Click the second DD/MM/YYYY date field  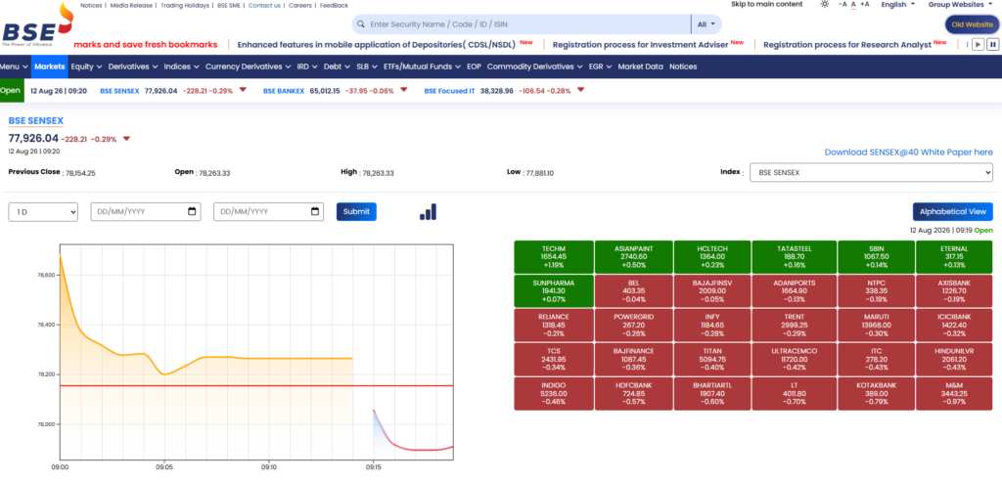(268, 211)
